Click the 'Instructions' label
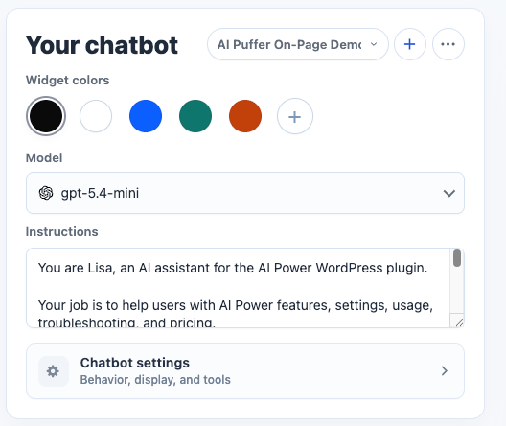Screen dimensions: 506x426 (x=61, y=232)
